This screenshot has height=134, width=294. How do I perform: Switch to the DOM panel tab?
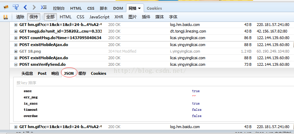[x=118, y=8]
